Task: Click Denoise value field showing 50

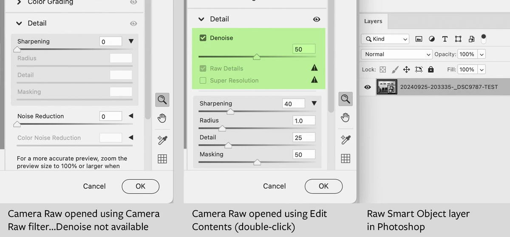Action: pos(304,49)
